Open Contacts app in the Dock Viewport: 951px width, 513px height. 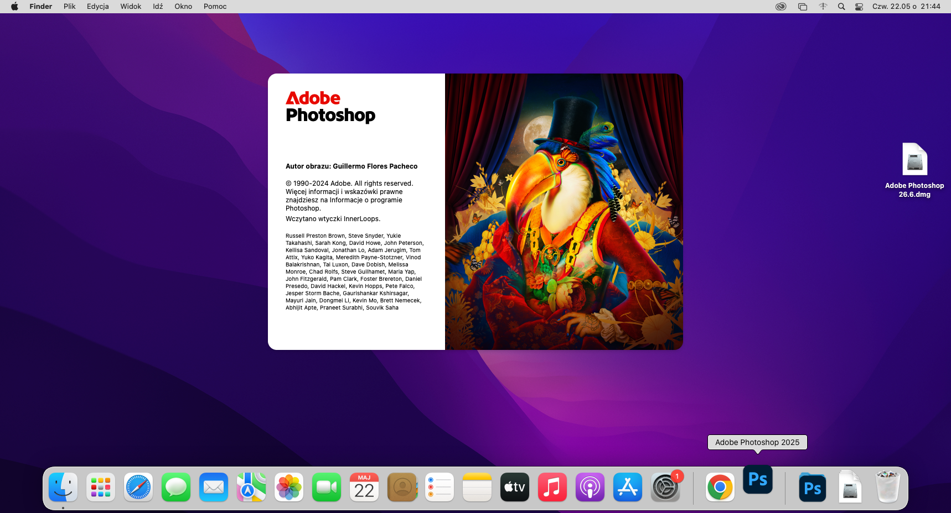pos(402,487)
